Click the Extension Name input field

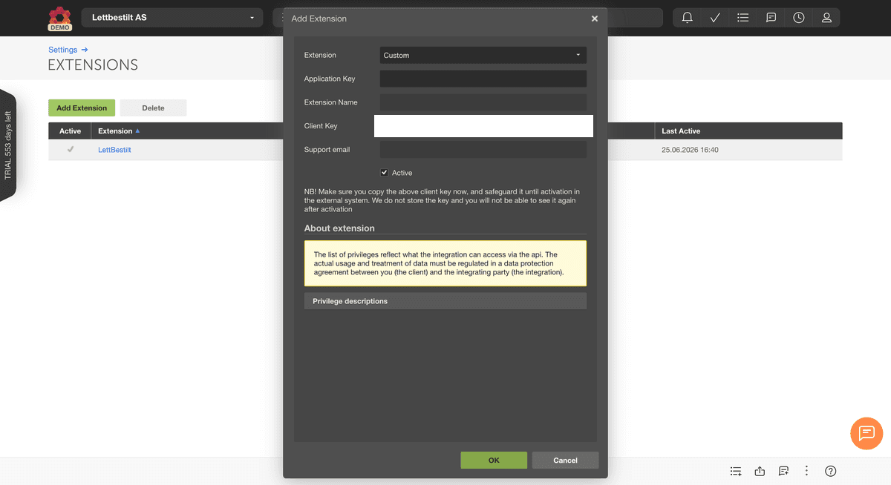(483, 102)
